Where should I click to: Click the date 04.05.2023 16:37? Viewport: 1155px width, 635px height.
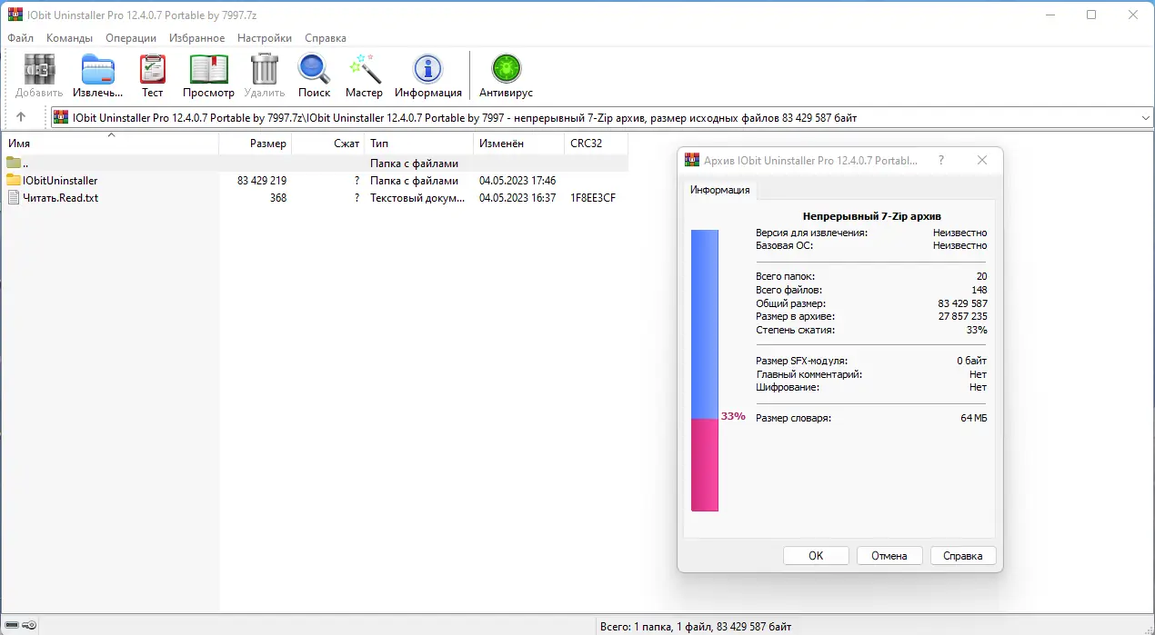click(517, 197)
